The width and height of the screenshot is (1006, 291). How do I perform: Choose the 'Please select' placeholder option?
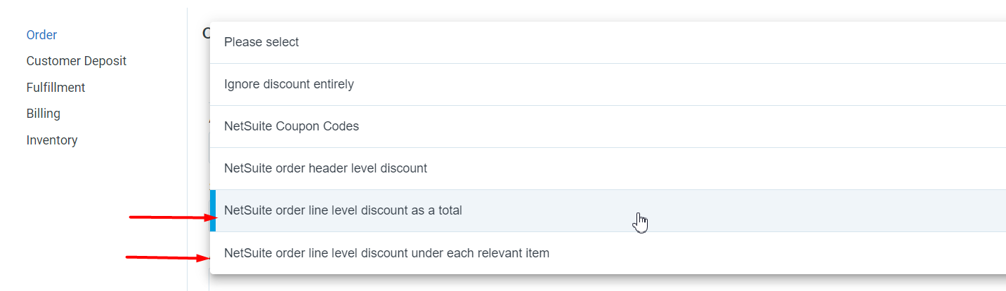pos(608,43)
